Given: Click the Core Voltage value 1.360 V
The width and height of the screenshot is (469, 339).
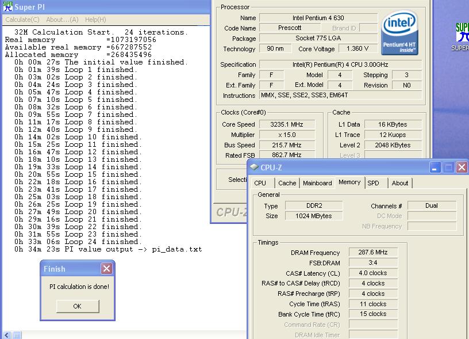Looking at the screenshot, I should click(x=357, y=48).
